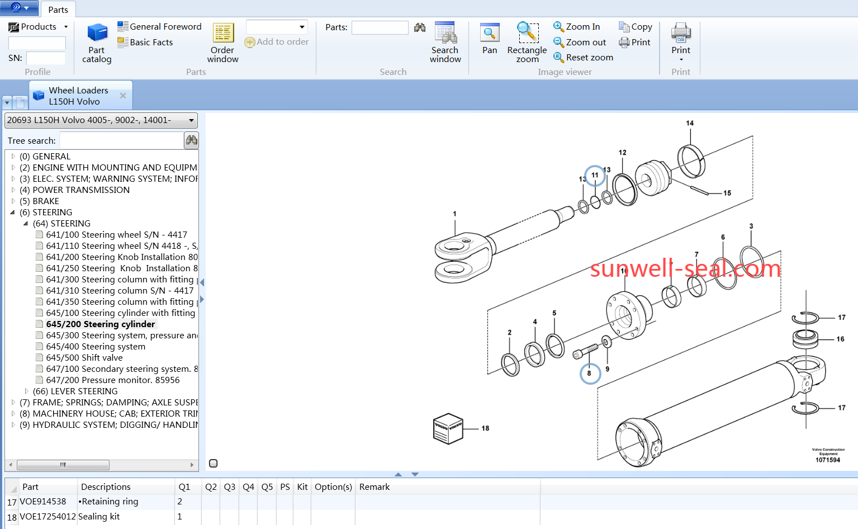Click Reset zoom in image viewer
The height and width of the screenshot is (529, 858).
point(583,58)
